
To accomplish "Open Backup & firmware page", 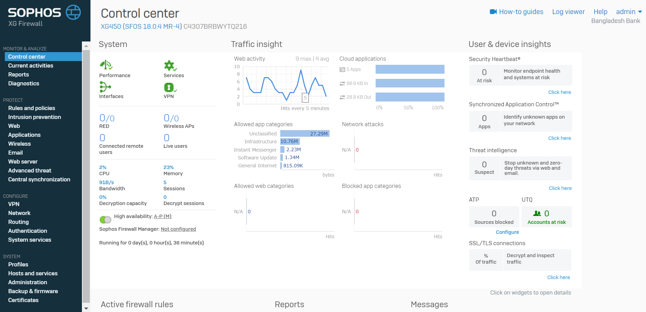I will pyautogui.click(x=33, y=291).
